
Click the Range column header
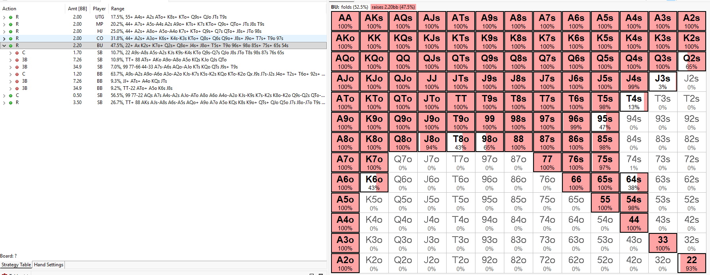click(x=117, y=9)
